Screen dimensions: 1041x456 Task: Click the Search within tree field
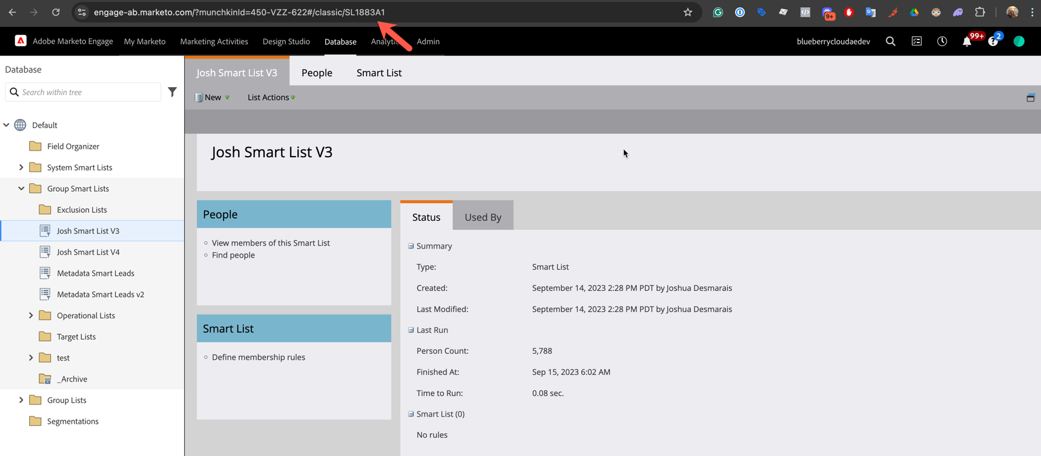tap(88, 92)
